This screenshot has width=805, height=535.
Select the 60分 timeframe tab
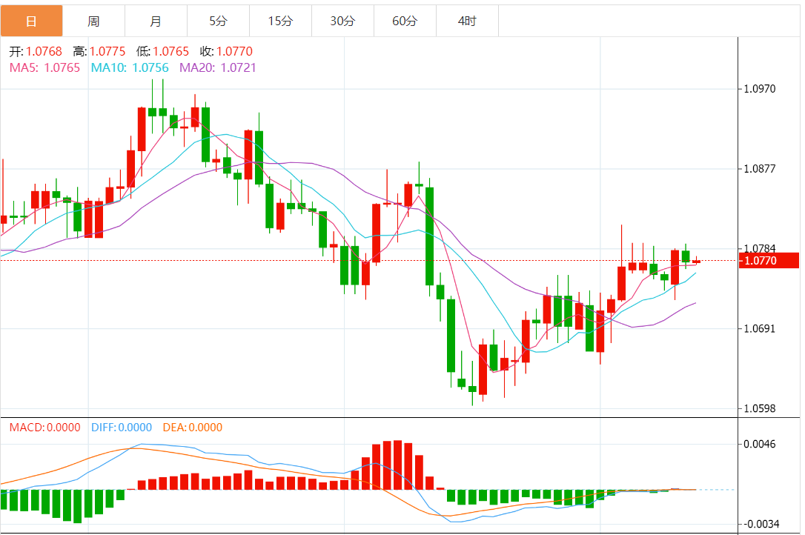pyautogui.click(x=405, y=21)
